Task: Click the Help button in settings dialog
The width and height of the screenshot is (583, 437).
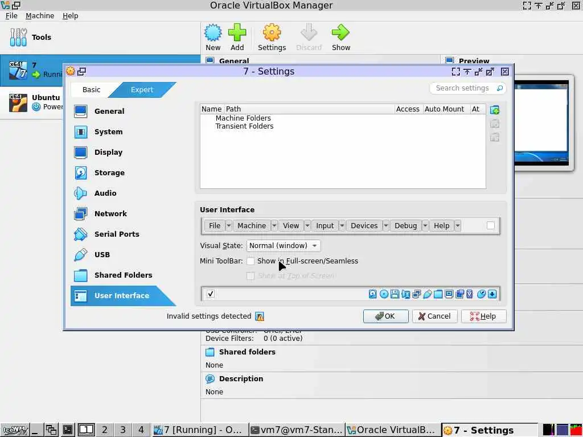Action: [x=483, y=316]
